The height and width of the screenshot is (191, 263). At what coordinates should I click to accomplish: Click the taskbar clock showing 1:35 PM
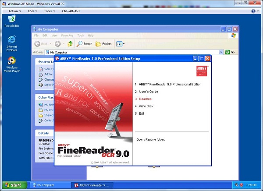click(x=251, y=185)
